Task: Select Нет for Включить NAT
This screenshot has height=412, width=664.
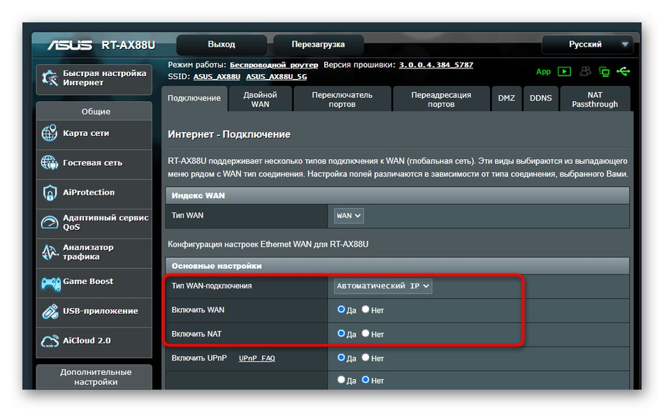Action: point(366,333)
